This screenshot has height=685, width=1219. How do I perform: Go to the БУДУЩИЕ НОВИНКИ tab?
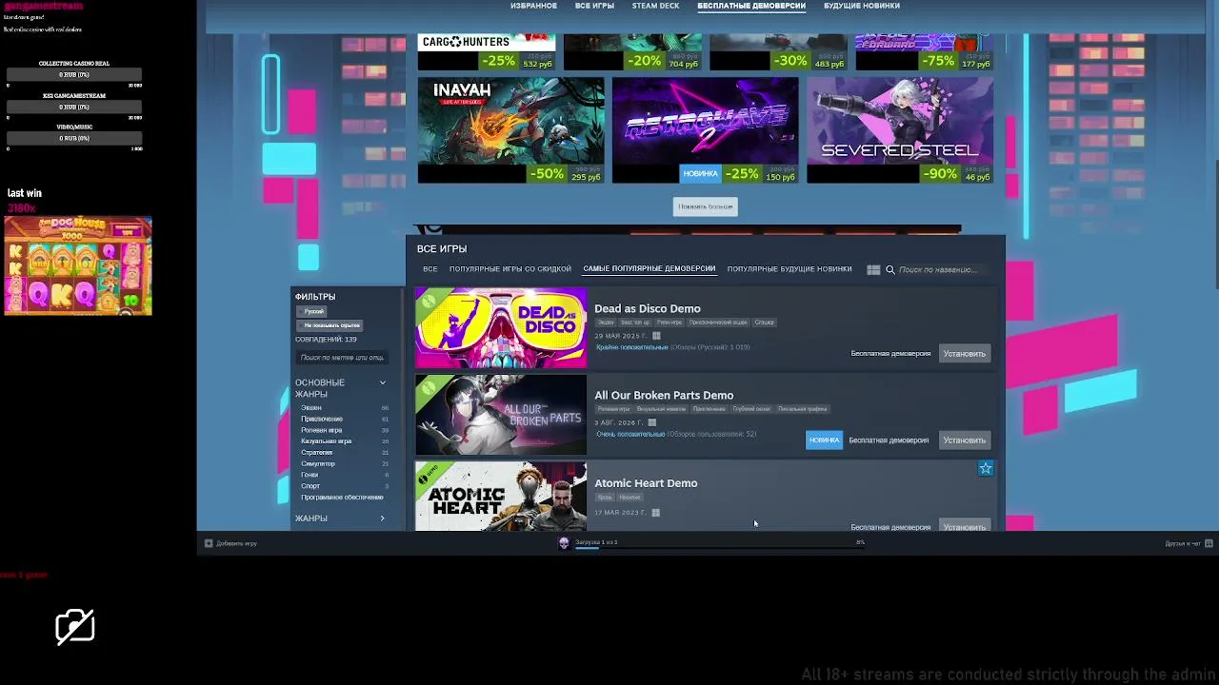click(862, 6)
